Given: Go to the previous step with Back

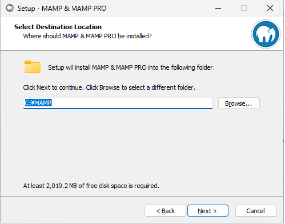Looking at the screenshot, I should pyautogui.click(x=165, y=211).
